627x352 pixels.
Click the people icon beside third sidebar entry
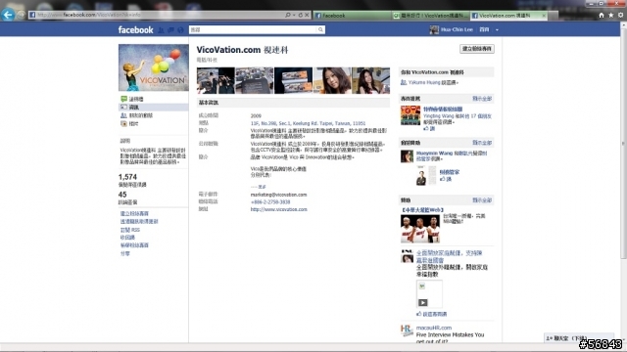point(124,115)
